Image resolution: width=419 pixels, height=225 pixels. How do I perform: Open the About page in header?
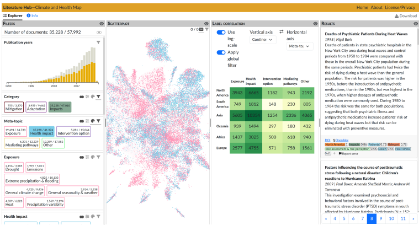click(x=376, y=8)
